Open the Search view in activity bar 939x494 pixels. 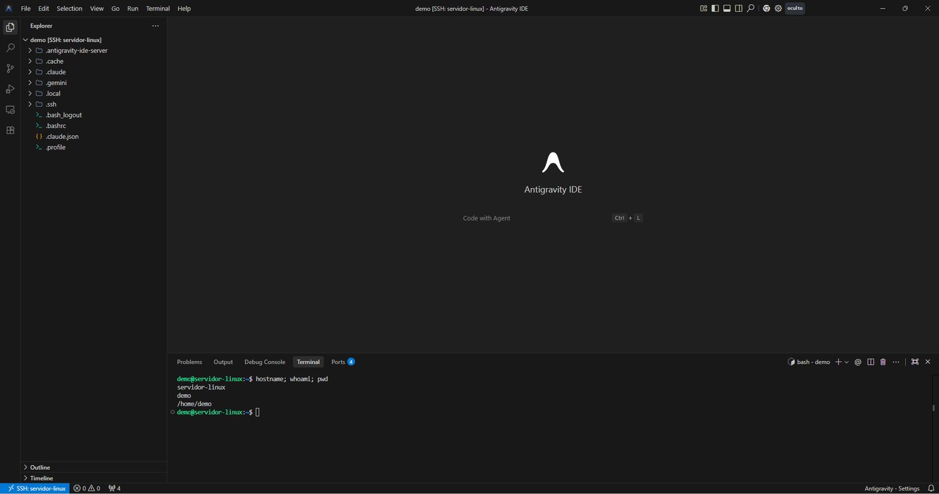(10, 48)
